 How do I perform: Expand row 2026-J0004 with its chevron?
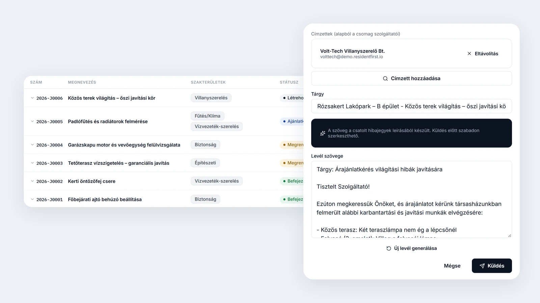click(32, 145)
